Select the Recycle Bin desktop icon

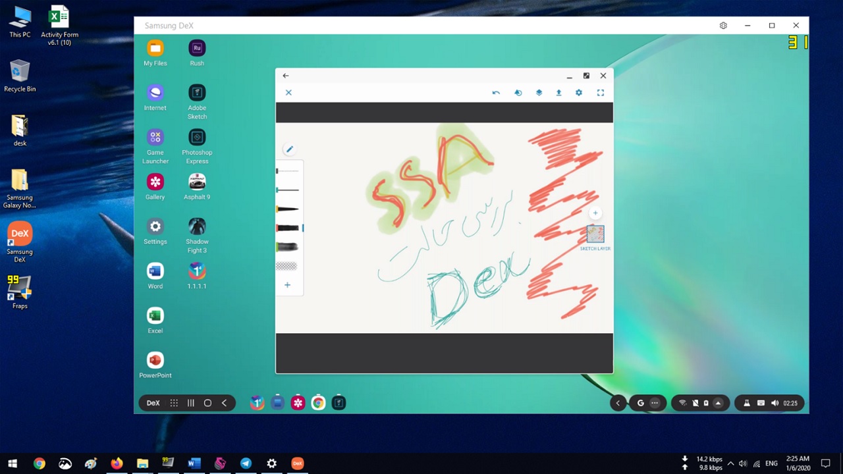(x=20, y=76)
